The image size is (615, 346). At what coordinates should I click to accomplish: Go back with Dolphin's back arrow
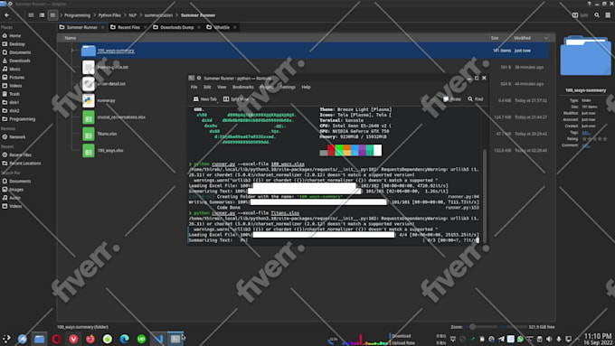pos(6,15)
